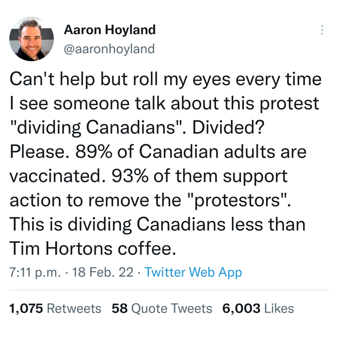Open the Aaron Hoyland display name link
The height and width of the screenshot is (338, 338).
click(x=110, y=30)
